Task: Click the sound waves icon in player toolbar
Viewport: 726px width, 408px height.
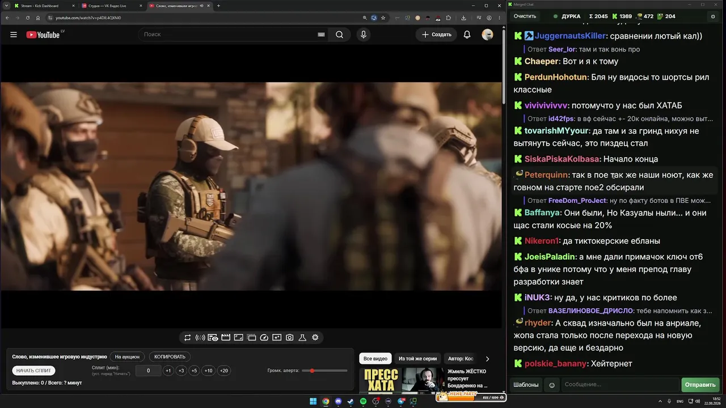Action: 200,338
